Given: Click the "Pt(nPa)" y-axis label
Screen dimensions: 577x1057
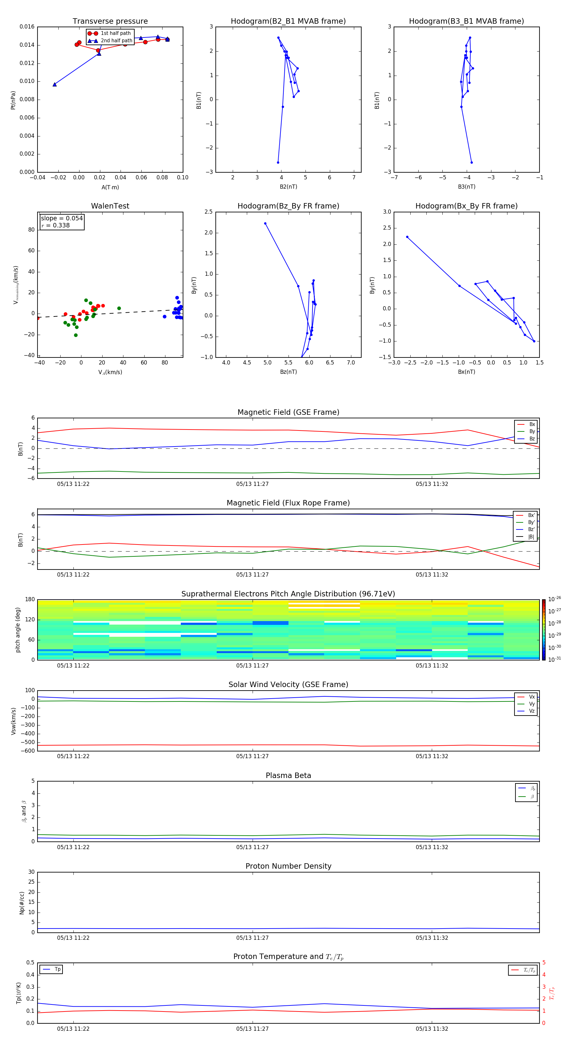Looking at the screenshot, I should tap(13, 100).
